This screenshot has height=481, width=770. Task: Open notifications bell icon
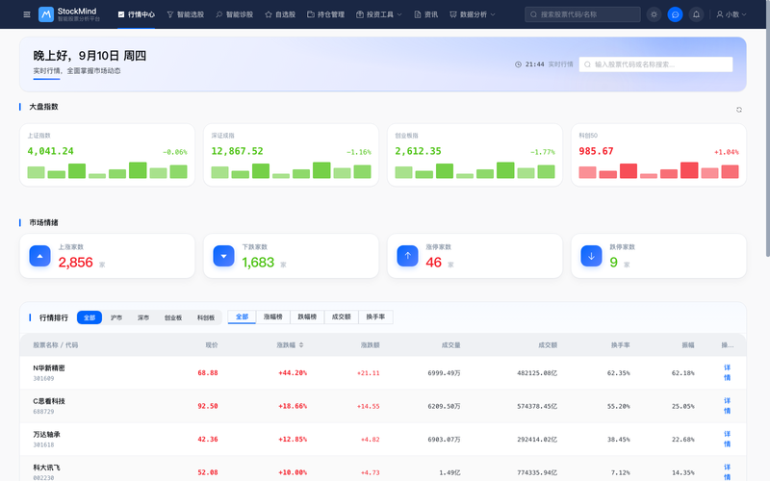click(x=696, y=14)
